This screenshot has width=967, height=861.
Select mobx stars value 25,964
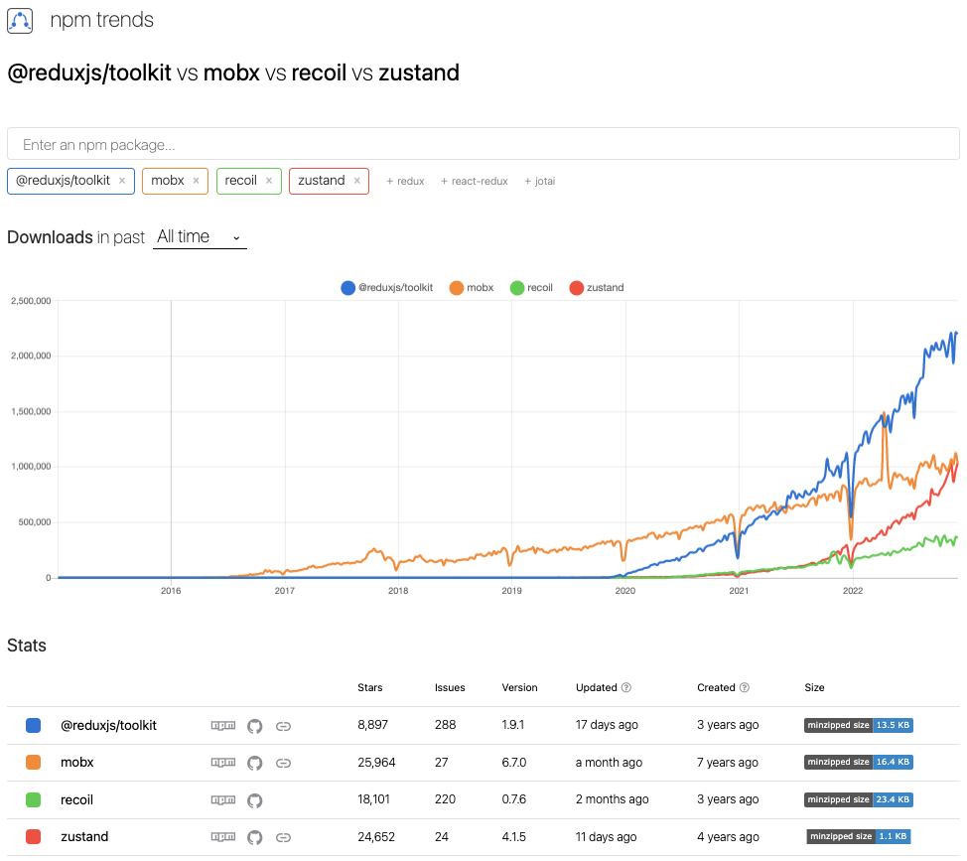click(376, 763)
